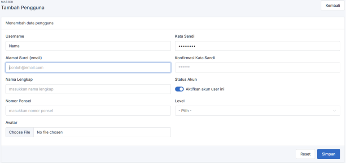Select the Nomor Ponsel input field
346x165 pixels.
[88, 110]
